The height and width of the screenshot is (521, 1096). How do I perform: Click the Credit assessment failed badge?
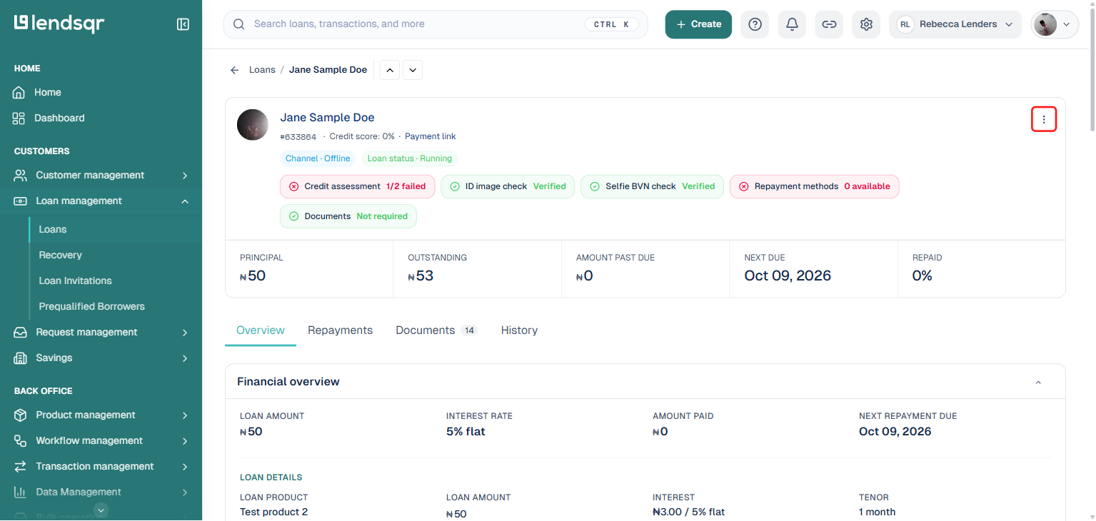tap(358, 186)
